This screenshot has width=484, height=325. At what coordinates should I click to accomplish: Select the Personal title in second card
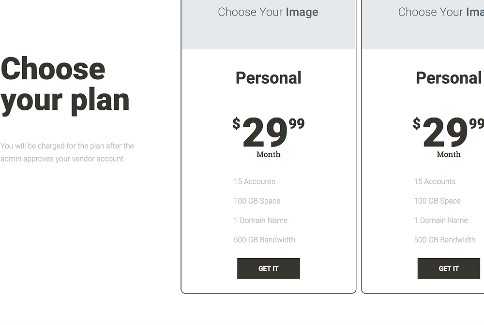point(449,78)
